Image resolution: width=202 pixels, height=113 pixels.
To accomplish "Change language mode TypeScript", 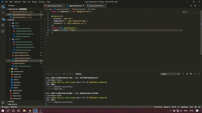I will point(184,107).
